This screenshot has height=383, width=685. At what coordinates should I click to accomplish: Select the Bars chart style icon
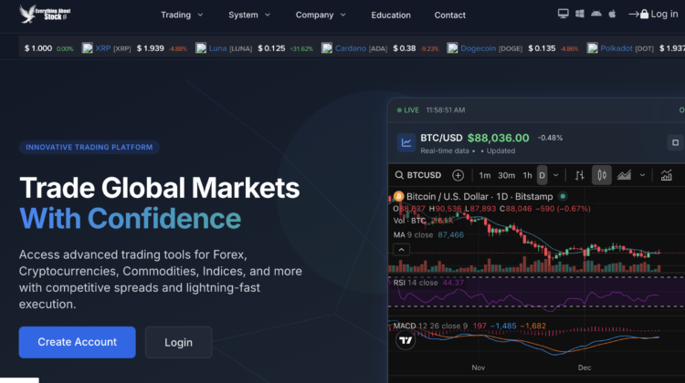pos(579,175)
